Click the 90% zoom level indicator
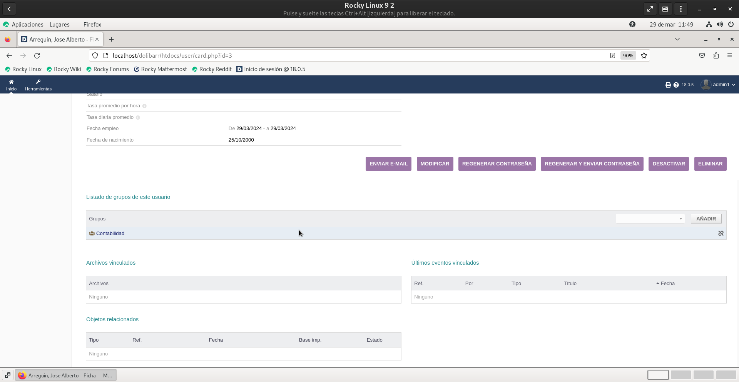Screen dimensions: 739x382 tap(628, 56)
